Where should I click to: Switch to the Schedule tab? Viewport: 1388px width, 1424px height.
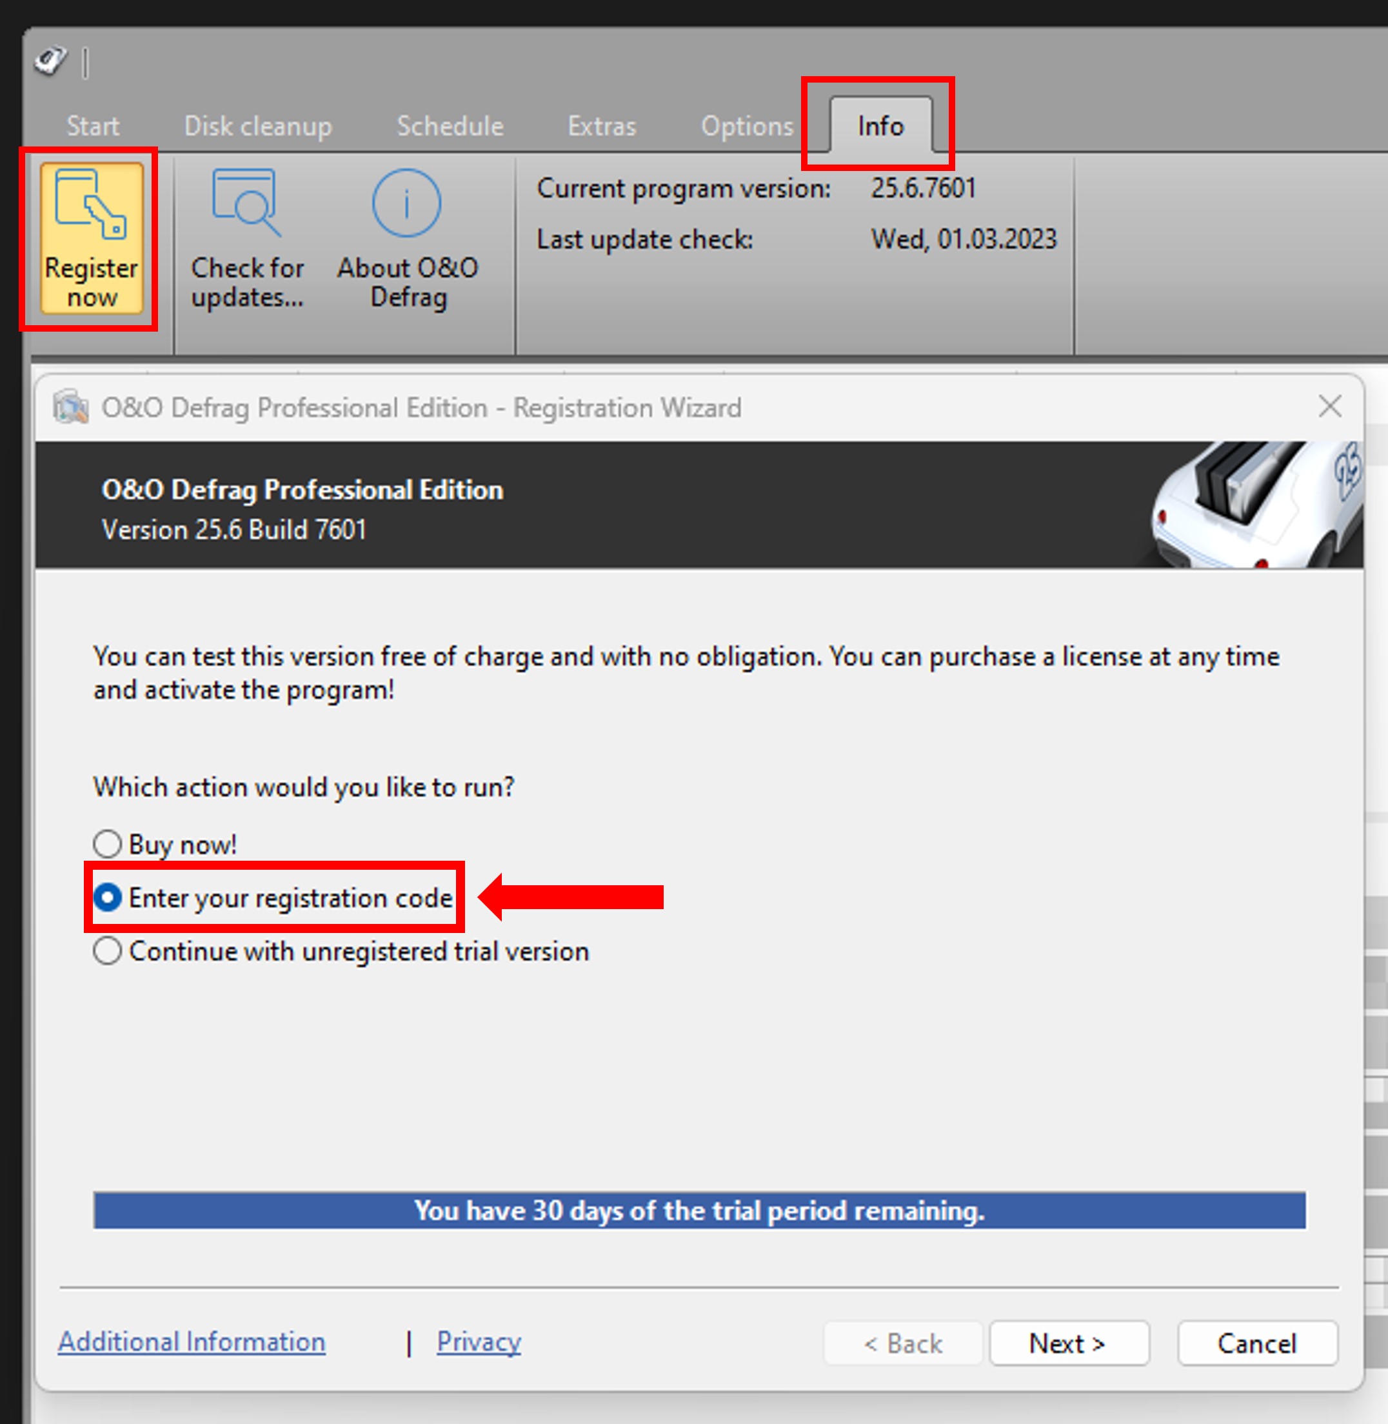click(449, 125)
